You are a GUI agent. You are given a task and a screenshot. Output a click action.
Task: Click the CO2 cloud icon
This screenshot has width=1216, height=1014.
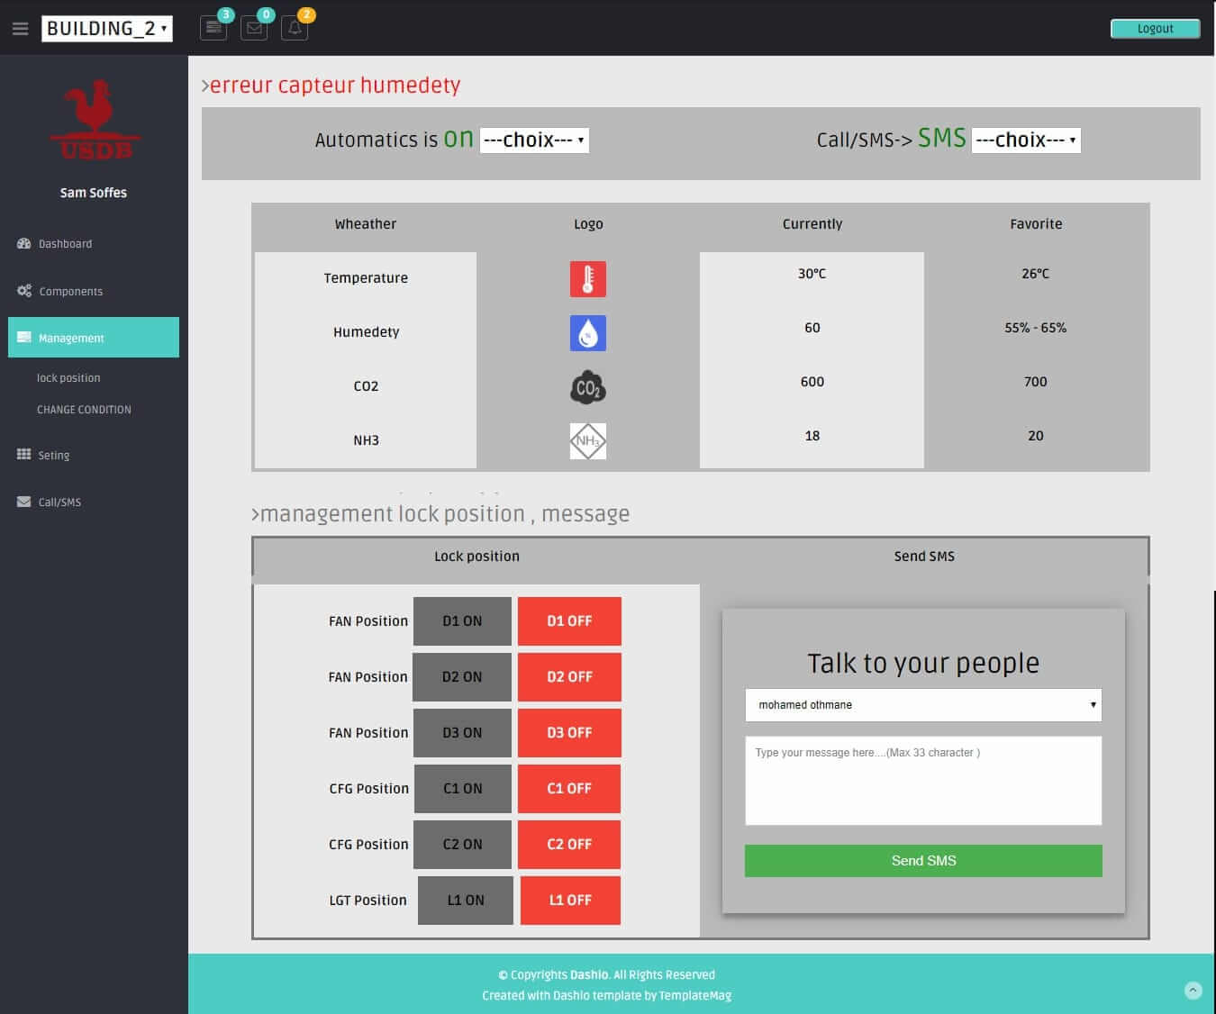(587, 387)
